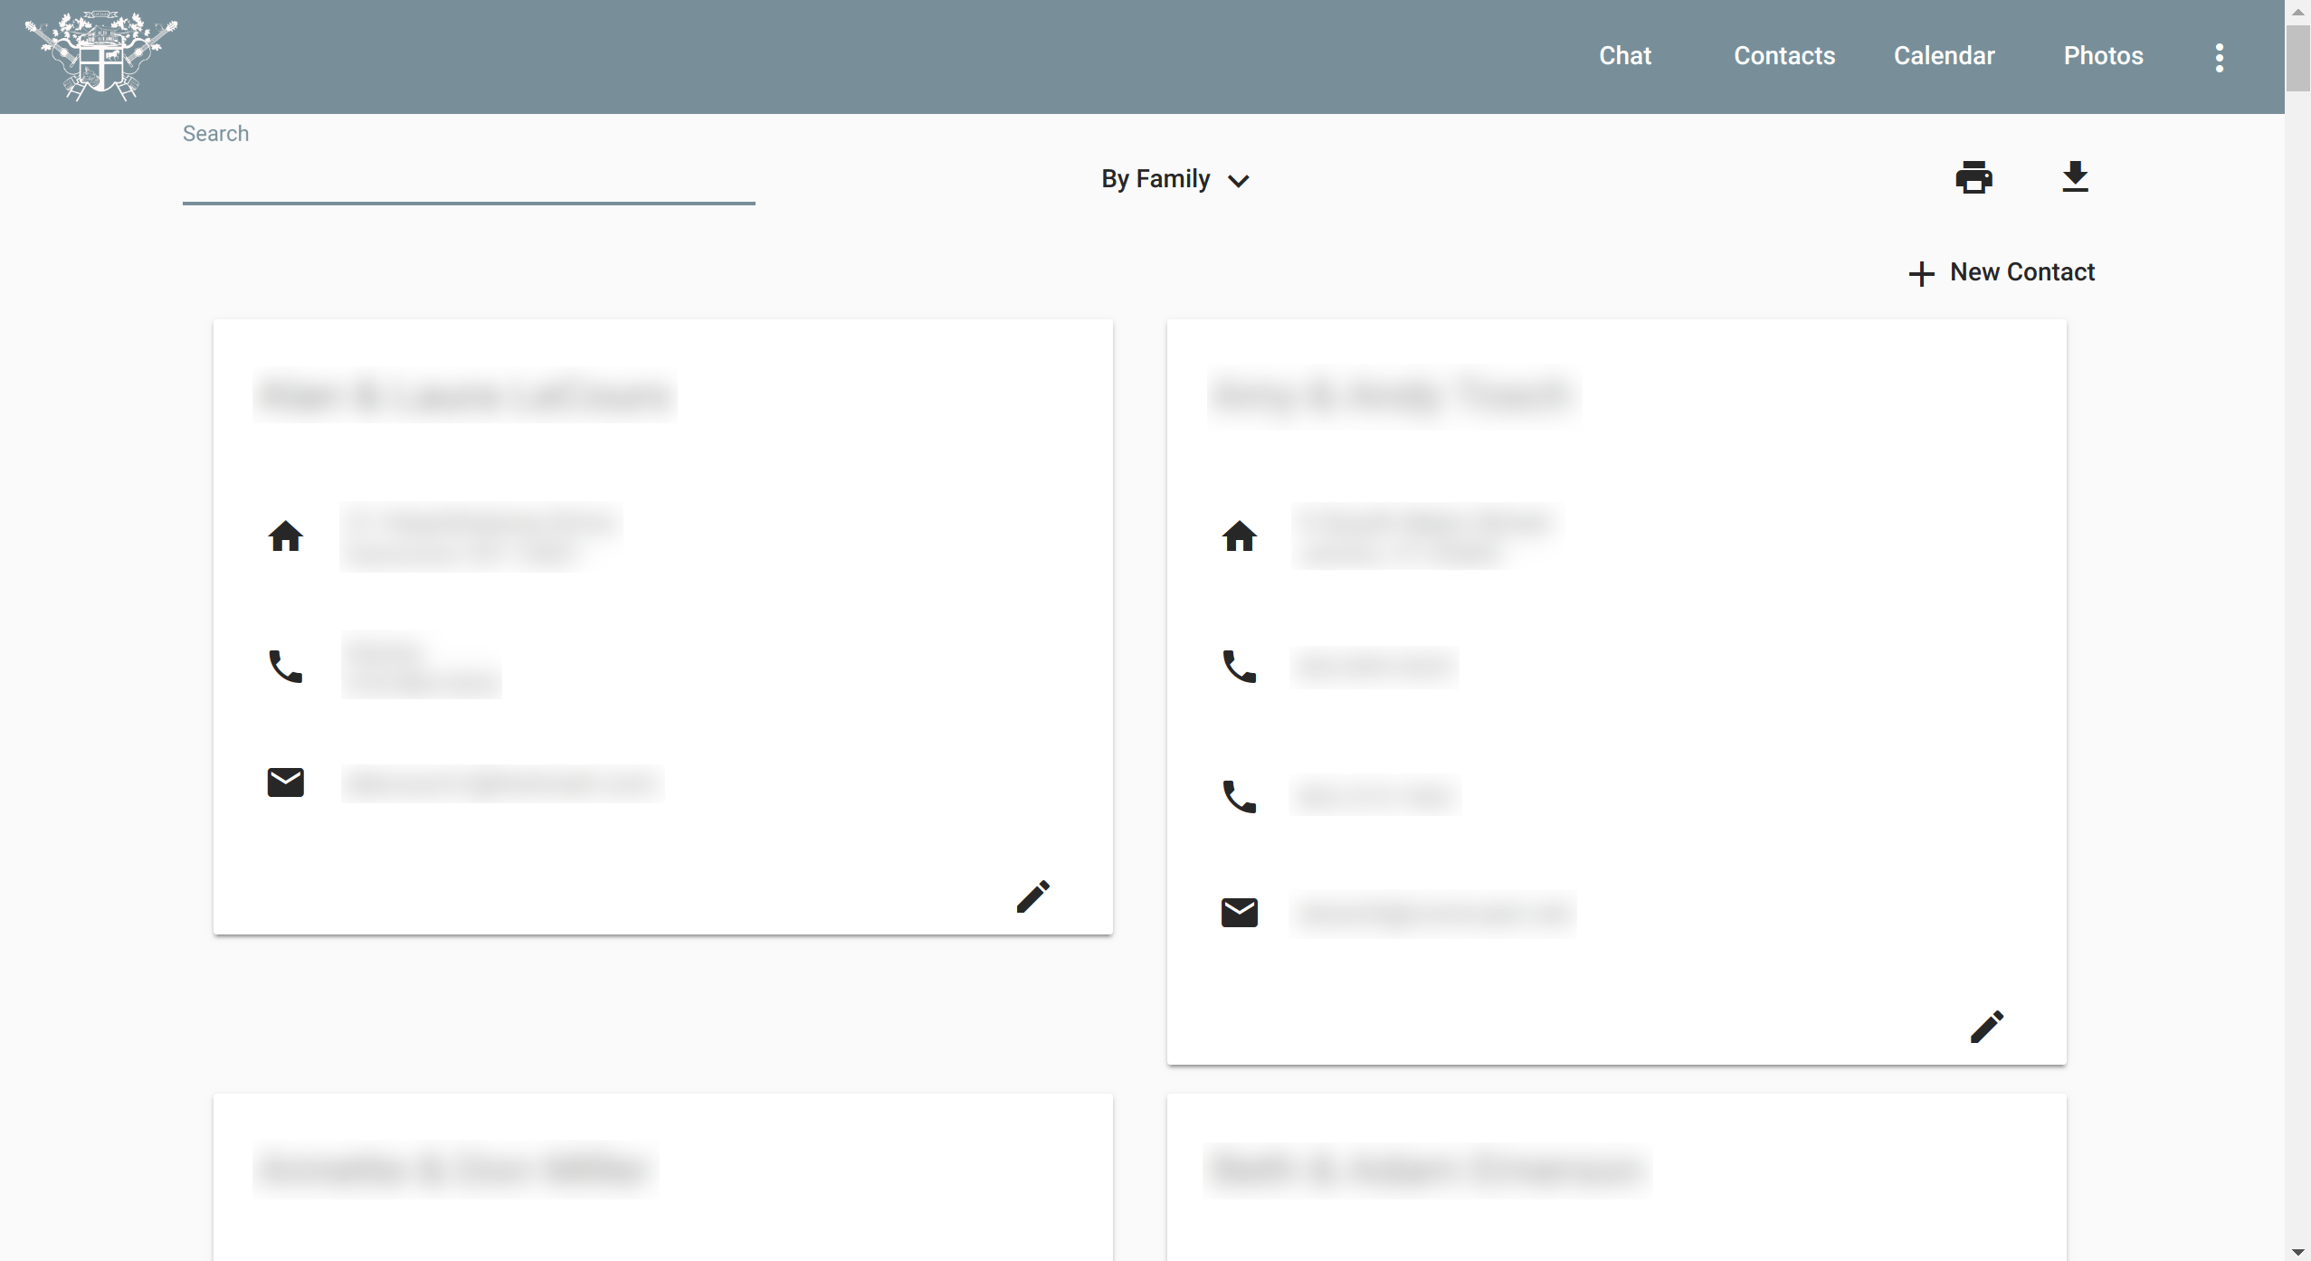Click second phone icon on right card
The width and height of the screenshot is (2311, 1261).
(1240, 797)
